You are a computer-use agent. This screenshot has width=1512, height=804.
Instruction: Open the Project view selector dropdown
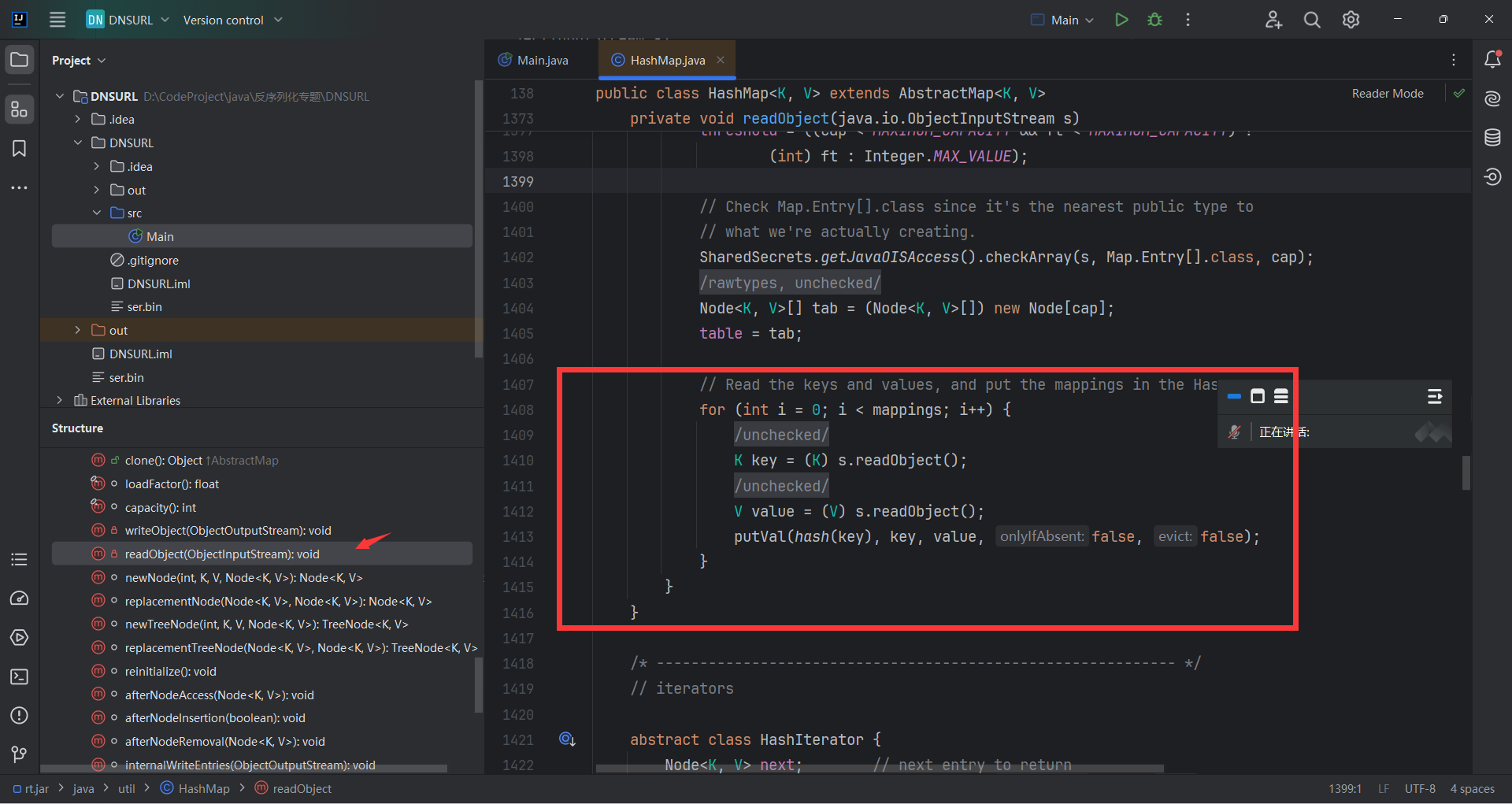click(79, 60)
